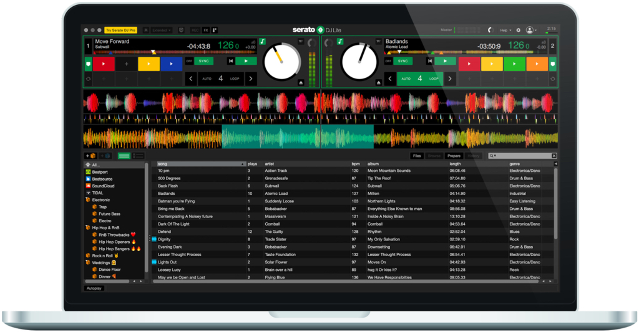Turn sync OFF on deck 2
Image resolution: width=639 pixels, height=332 pixels.
click(x=388, y=61)
